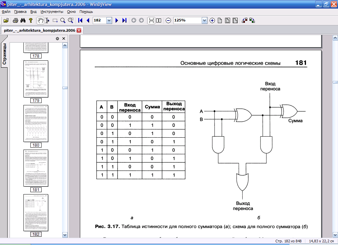
Task: Click the rotate left icon
Action: coord(245,20)
